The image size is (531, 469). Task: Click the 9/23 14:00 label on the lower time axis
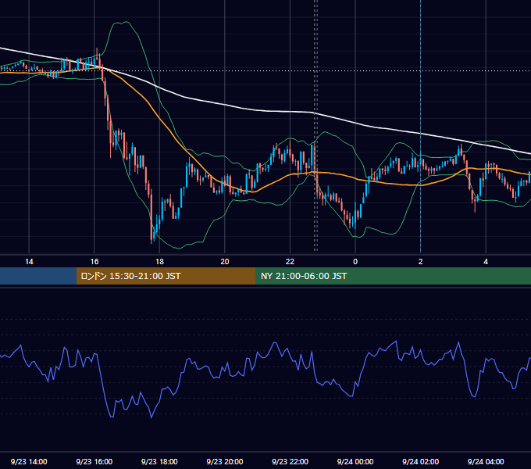[x=29, y=461]
